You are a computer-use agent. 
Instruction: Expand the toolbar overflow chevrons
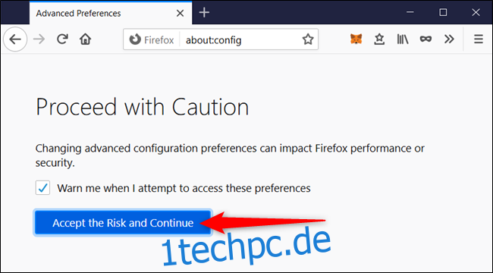449,39
